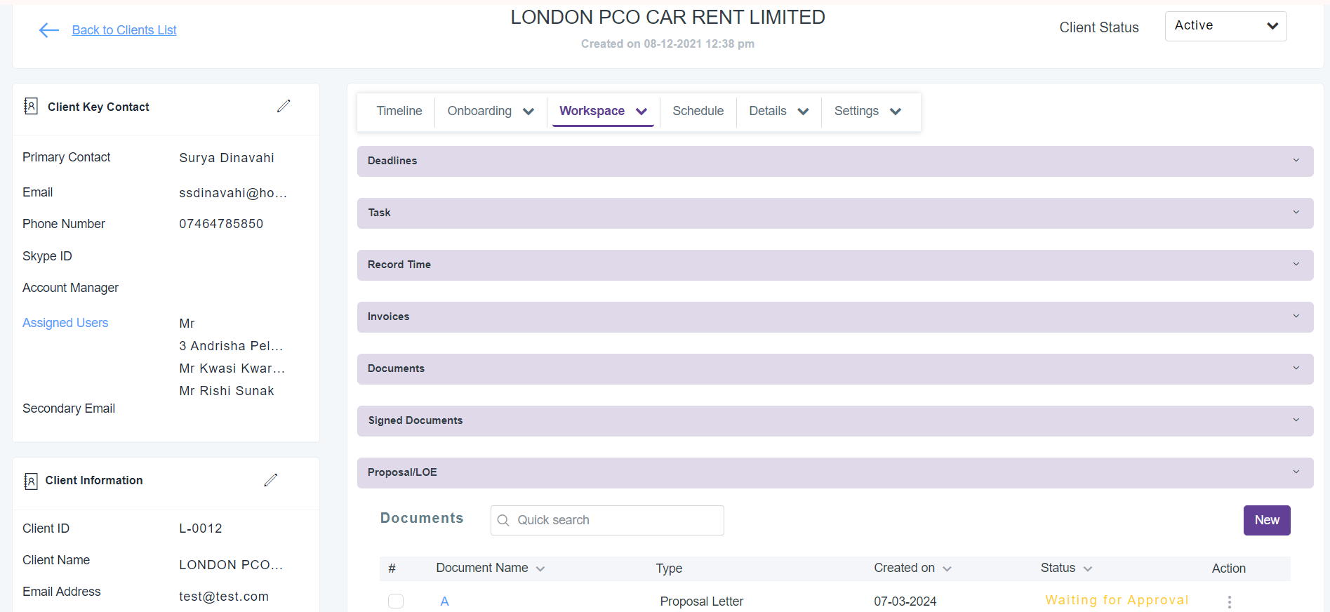Sort by Document Name arrow
The height and width of the screenshot is (612, 1330).
540,569
